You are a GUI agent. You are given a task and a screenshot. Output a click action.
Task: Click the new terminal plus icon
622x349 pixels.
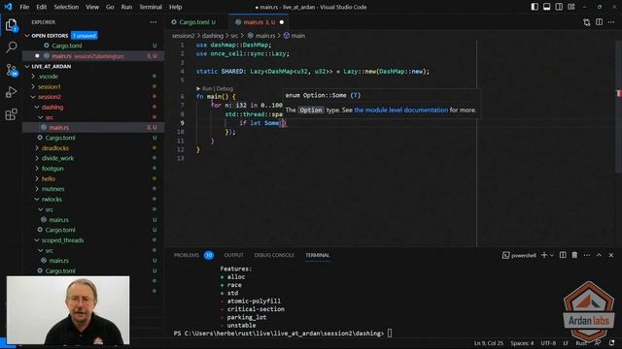[544, 255]
